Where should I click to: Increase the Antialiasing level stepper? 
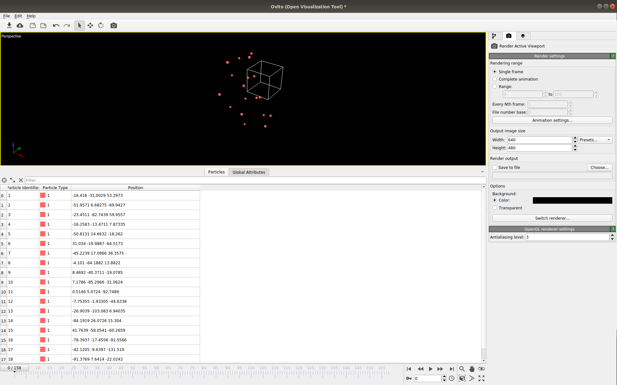click(612, 235)
